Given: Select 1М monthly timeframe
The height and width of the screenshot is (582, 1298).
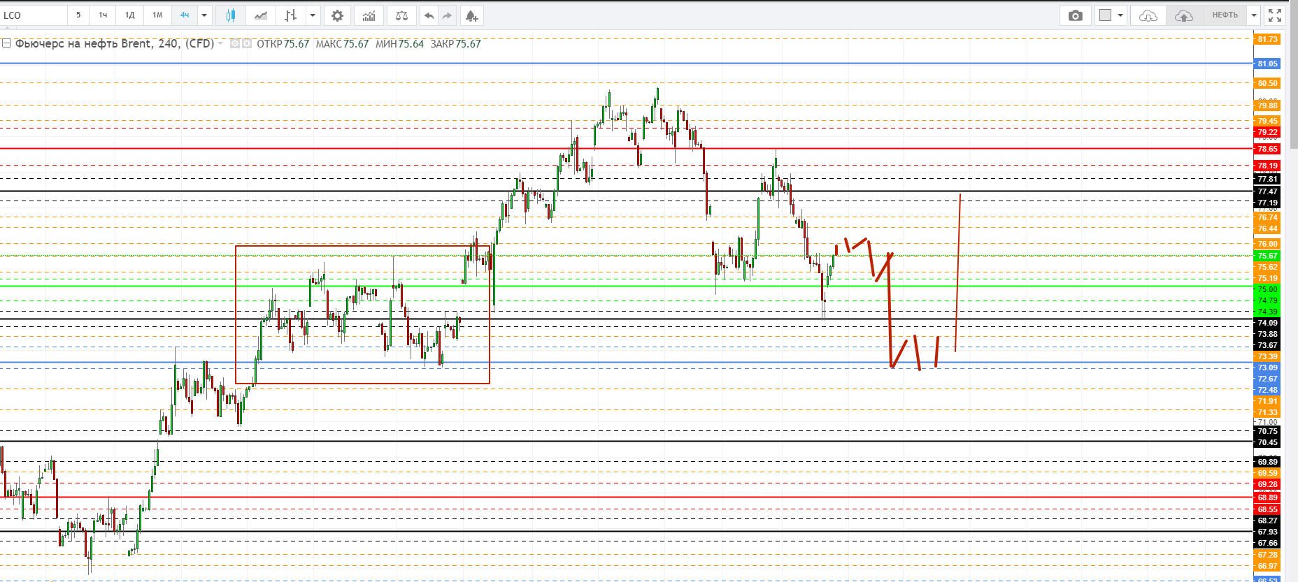Looking at the screenshot, I should [x=157, y=15].
